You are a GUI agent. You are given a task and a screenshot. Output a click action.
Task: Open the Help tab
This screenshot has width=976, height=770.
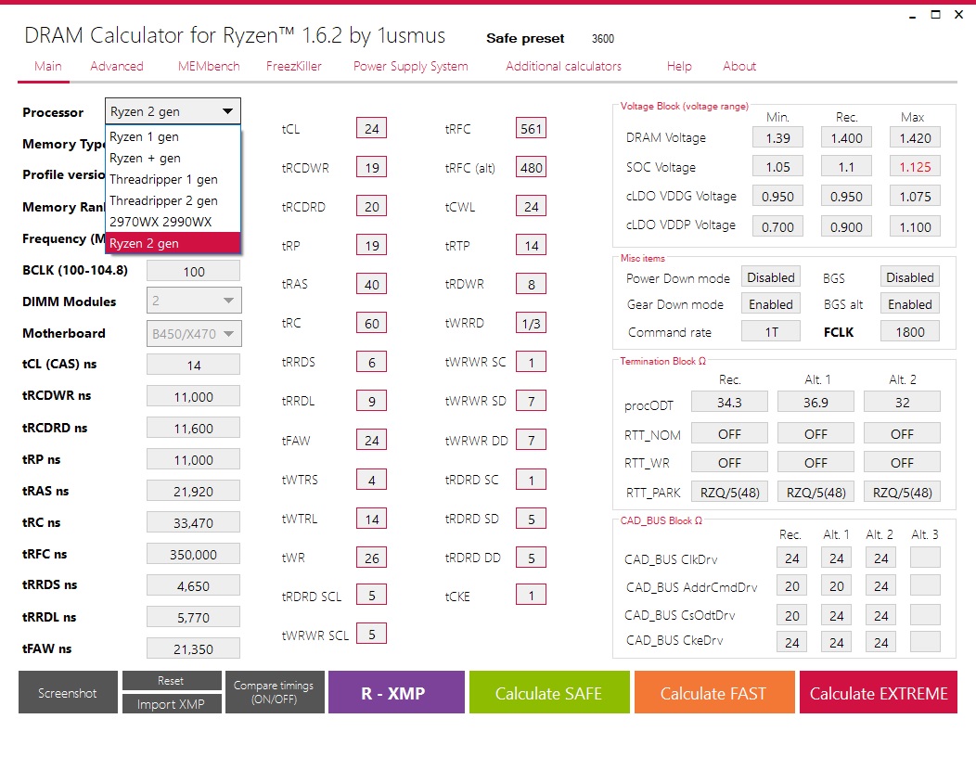coord(679,66)
